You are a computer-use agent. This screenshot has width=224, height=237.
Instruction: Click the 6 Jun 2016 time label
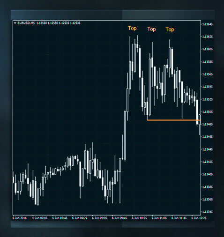click(x=20, y=218)
